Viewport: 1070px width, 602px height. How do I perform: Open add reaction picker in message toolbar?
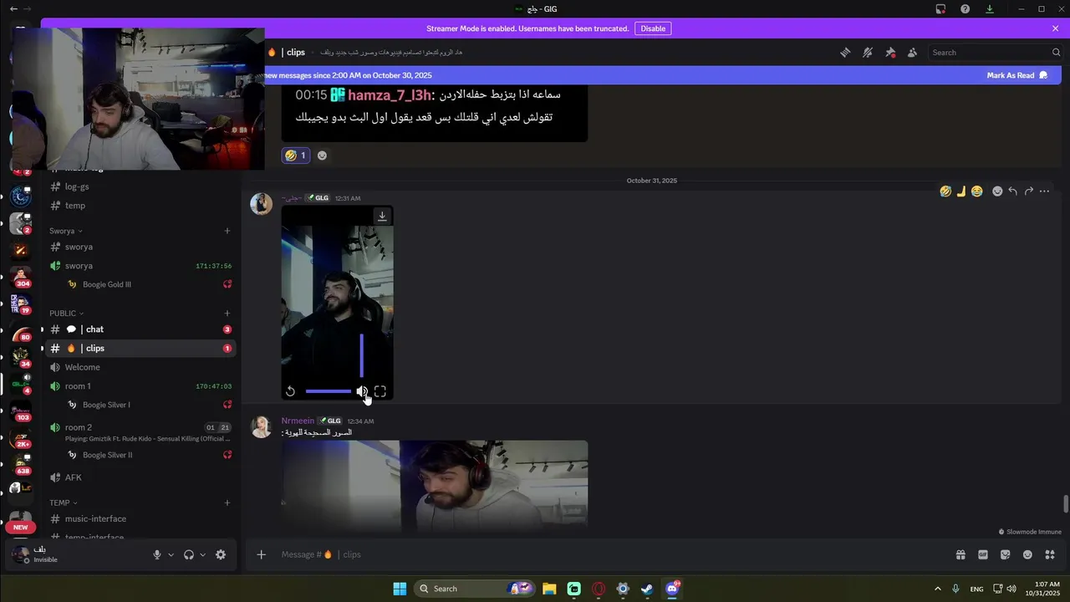997,191
